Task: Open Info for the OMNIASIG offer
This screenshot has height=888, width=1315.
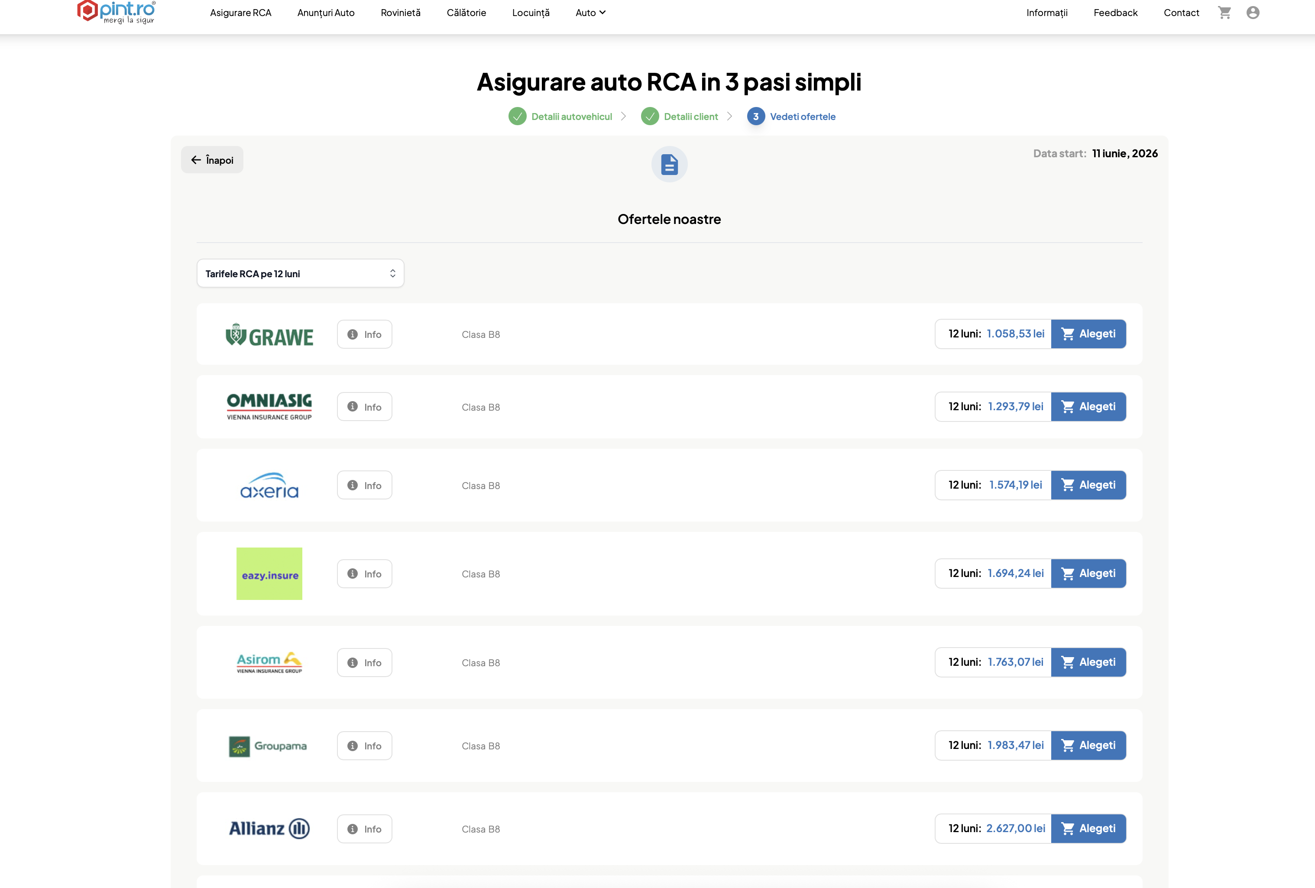Action: pyautogui.click(x=364, y=406)
